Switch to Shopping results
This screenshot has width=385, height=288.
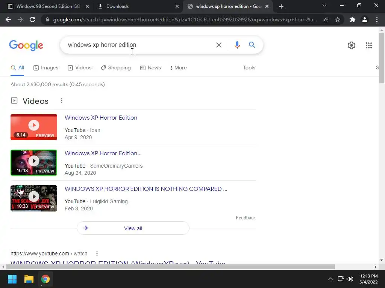pyautogui.click(x=116, y=68)
